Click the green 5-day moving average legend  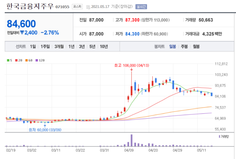point(10,61)
